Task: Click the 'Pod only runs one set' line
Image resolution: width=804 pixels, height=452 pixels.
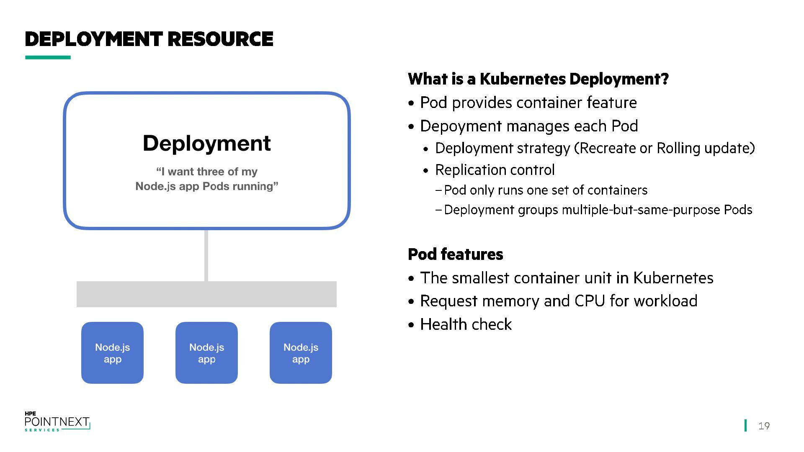Action: pos(545,190)
